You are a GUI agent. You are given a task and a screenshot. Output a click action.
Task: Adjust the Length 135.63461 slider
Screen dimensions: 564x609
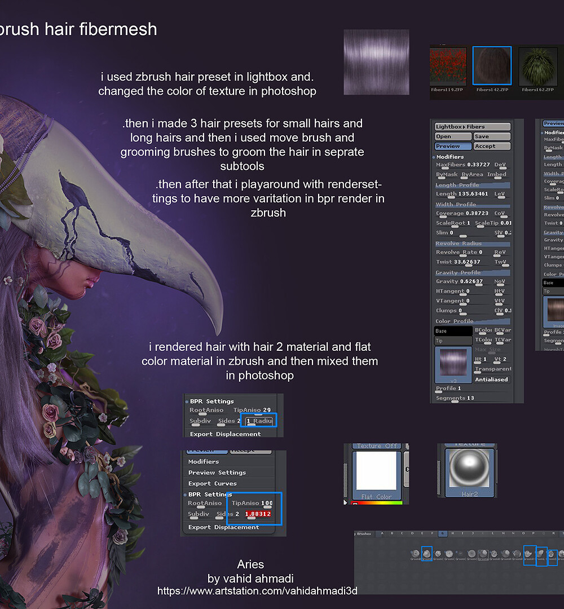[x=464, y=194]
